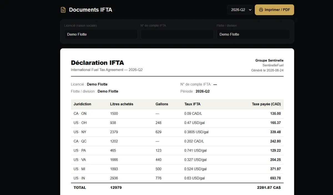Click the 0.741 USD/gal rate cell
Image resolution: width=333 pixels, height=195 pixels.
(x=196, y=151)
